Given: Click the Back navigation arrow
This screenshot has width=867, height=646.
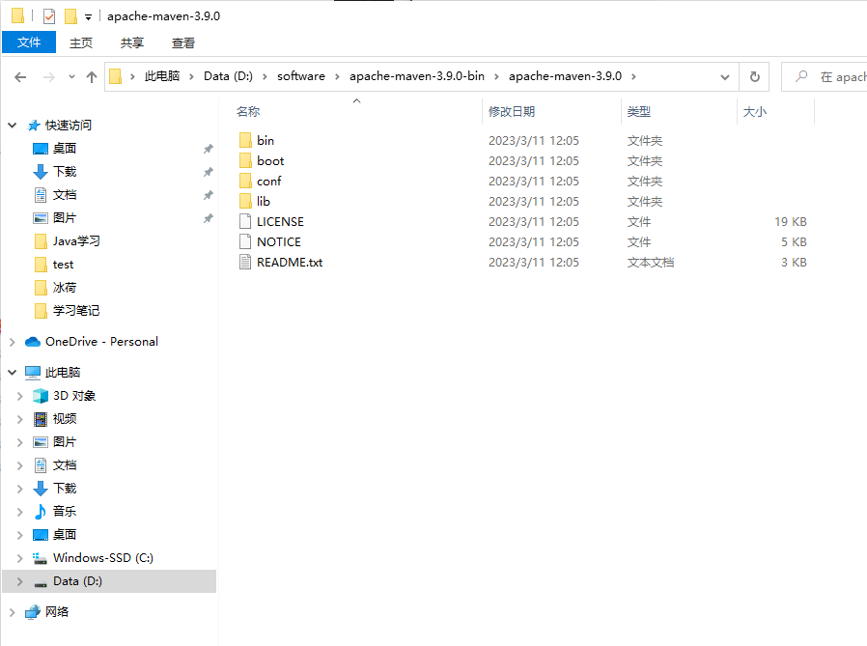Looking at the screenshot, I should 20,77.
